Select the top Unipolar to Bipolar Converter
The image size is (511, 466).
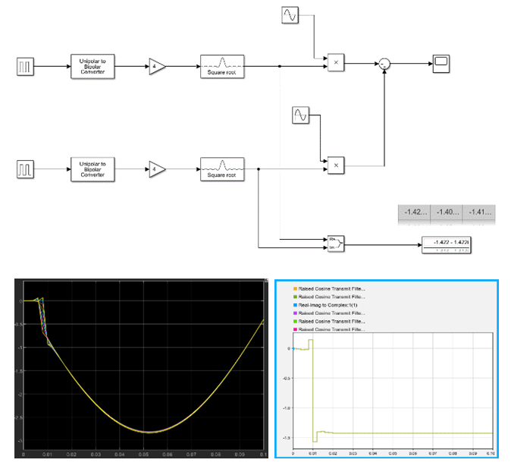(x=92, y=67)
